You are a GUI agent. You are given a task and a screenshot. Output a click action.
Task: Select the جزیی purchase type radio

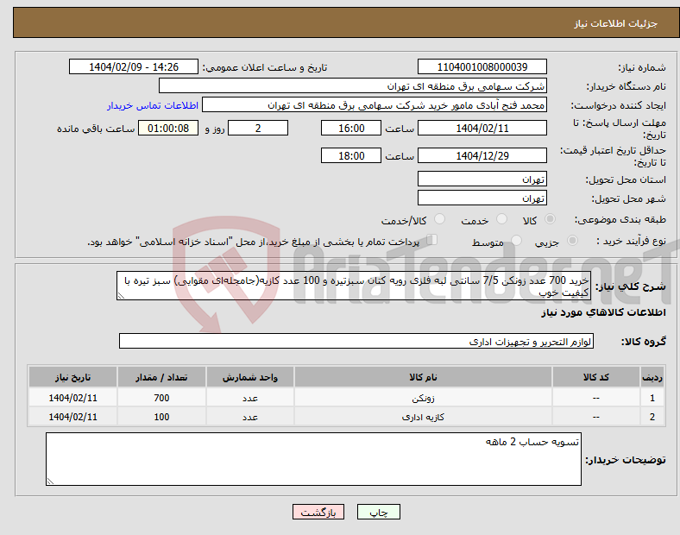tap(572, 241)
